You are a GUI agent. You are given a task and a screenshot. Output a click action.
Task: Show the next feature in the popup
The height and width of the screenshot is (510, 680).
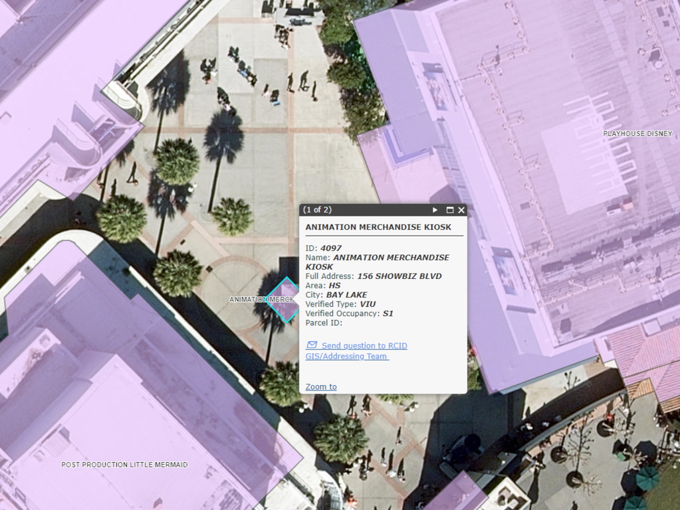[x=435, y=210]
